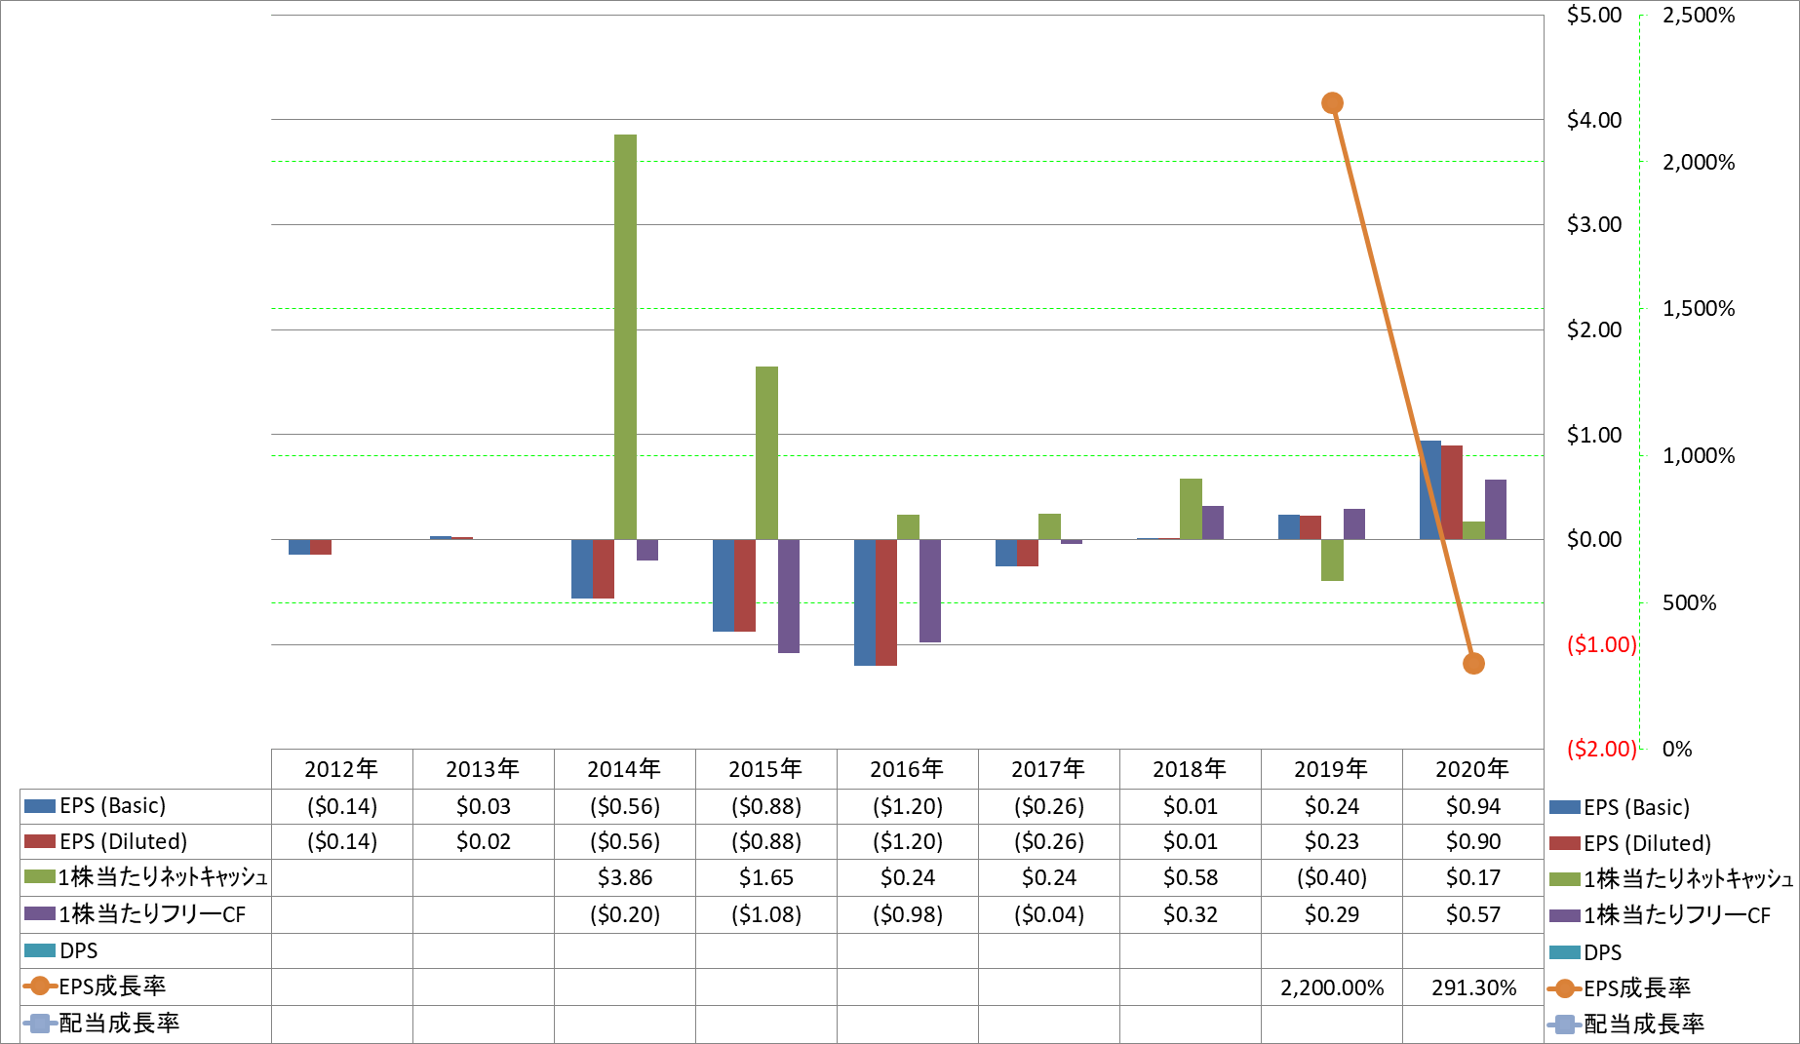Click the blue EPS (Basic) legend swatch in data table
The height and width of the screenshot is (1044, 1800).
(x=40, y=806)
